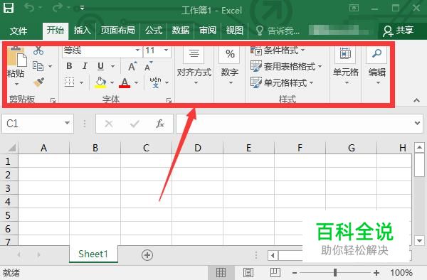Open the 对齐方式 alignment group
The image size is (427, 280).
194,65
